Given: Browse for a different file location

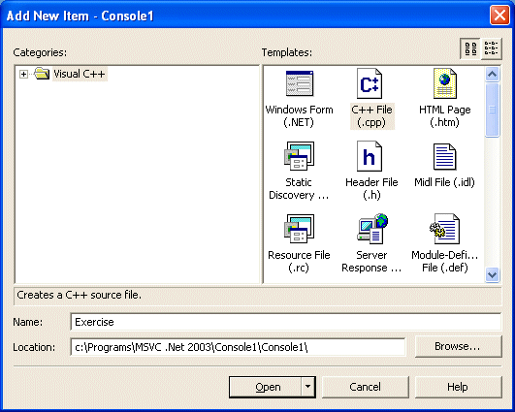Looking at the screenshot, I should coord(458,346).
